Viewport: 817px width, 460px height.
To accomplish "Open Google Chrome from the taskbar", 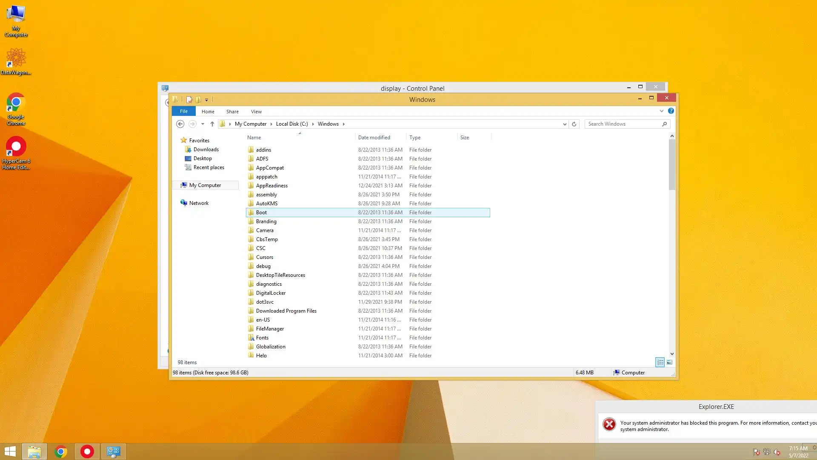I will (61, 451).
